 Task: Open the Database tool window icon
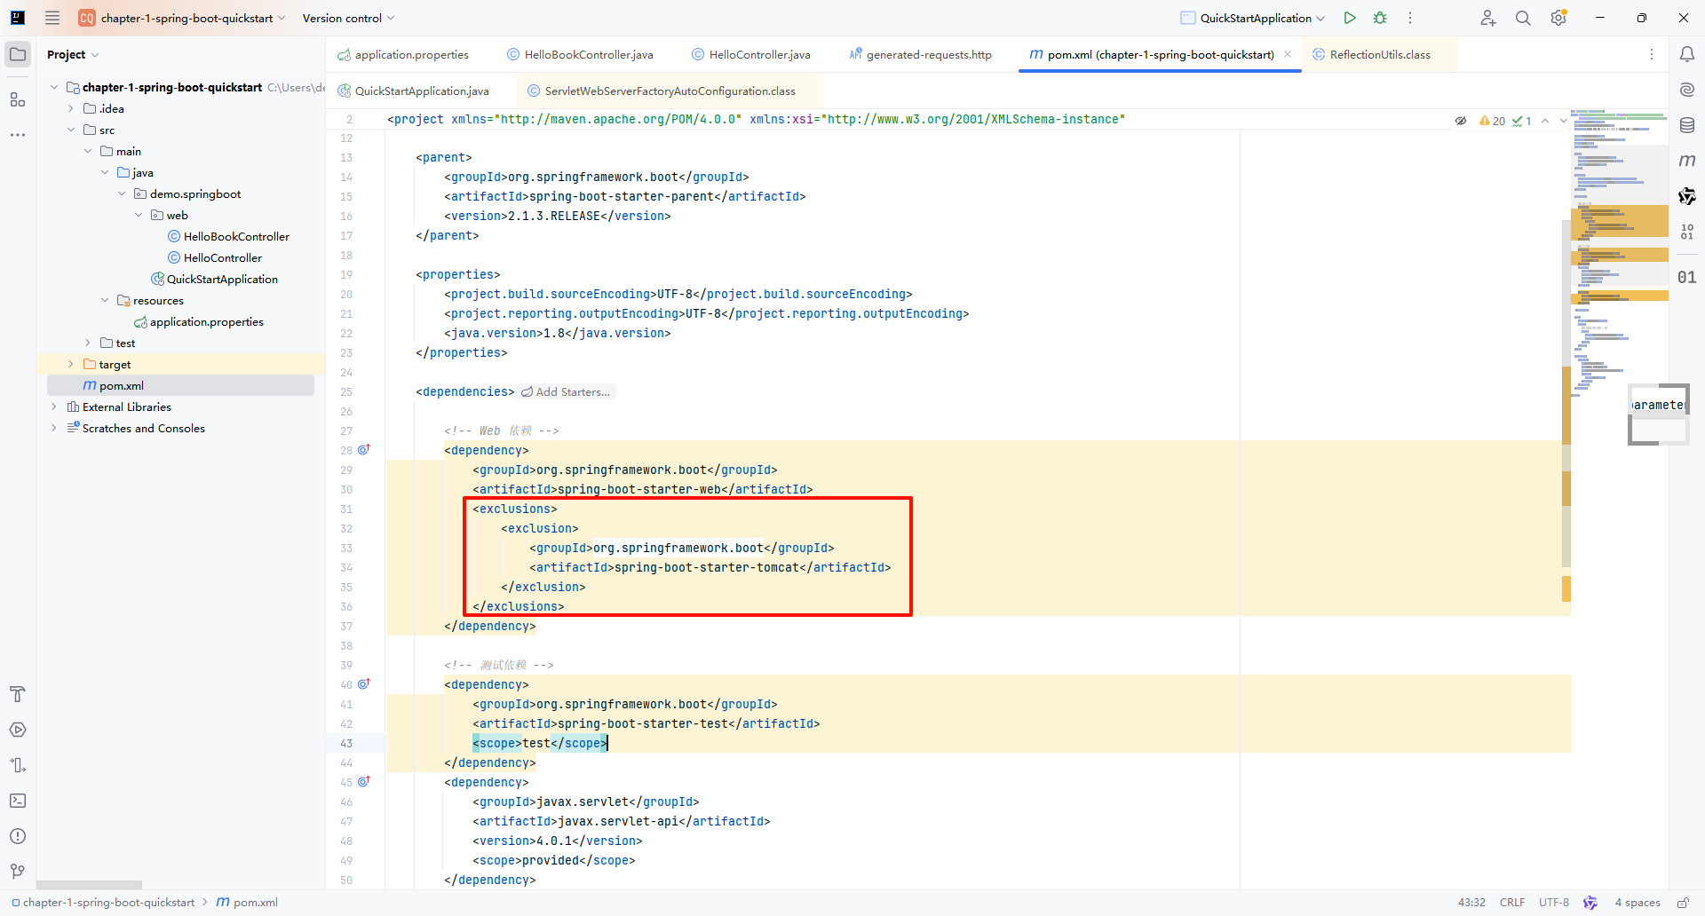click(1687, 125)
